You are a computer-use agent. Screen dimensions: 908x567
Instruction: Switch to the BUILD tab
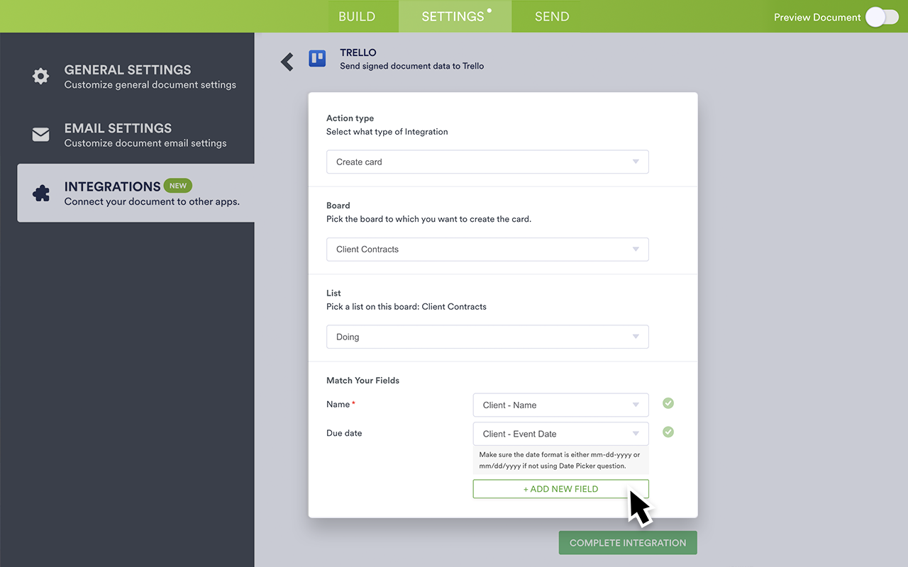pyautogui.click(x=357, y=16)
